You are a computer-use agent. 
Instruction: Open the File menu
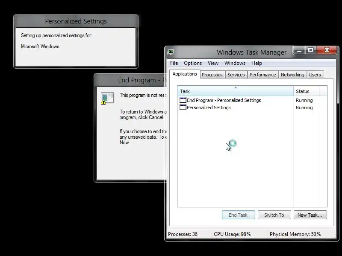174,63
